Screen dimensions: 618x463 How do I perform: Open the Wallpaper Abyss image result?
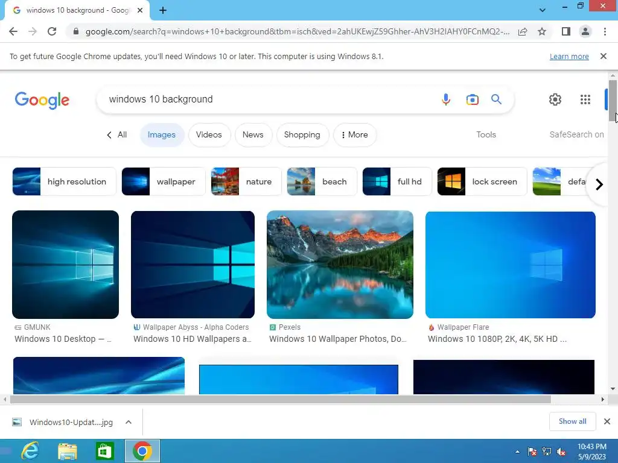pyautogui.click(x=193, y=265)
